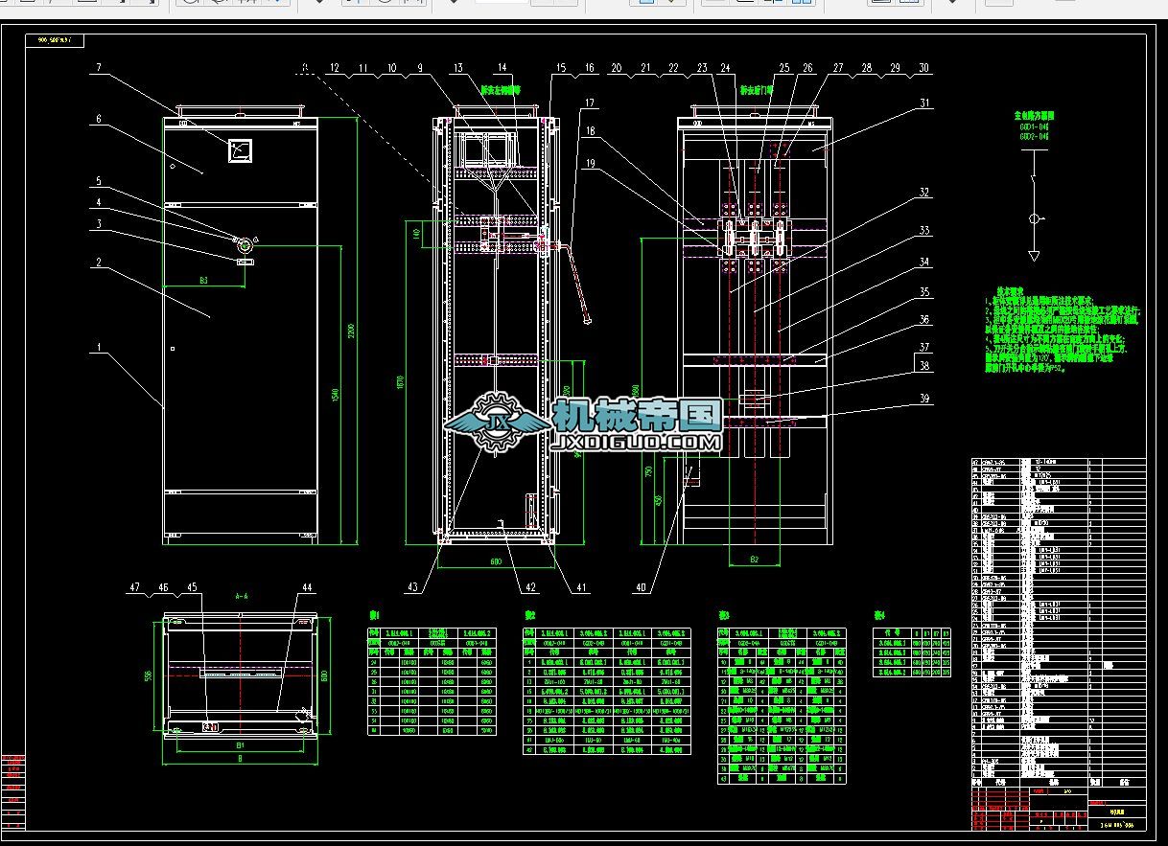Click part callout number 17 near operating handle
The width and height of the screenshot is (1168, 846).
tap(589, 103)
